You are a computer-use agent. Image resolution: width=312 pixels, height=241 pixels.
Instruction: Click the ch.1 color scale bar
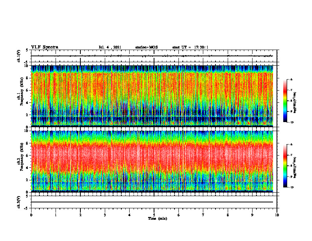pyautogui.click(x=285, y=101)
